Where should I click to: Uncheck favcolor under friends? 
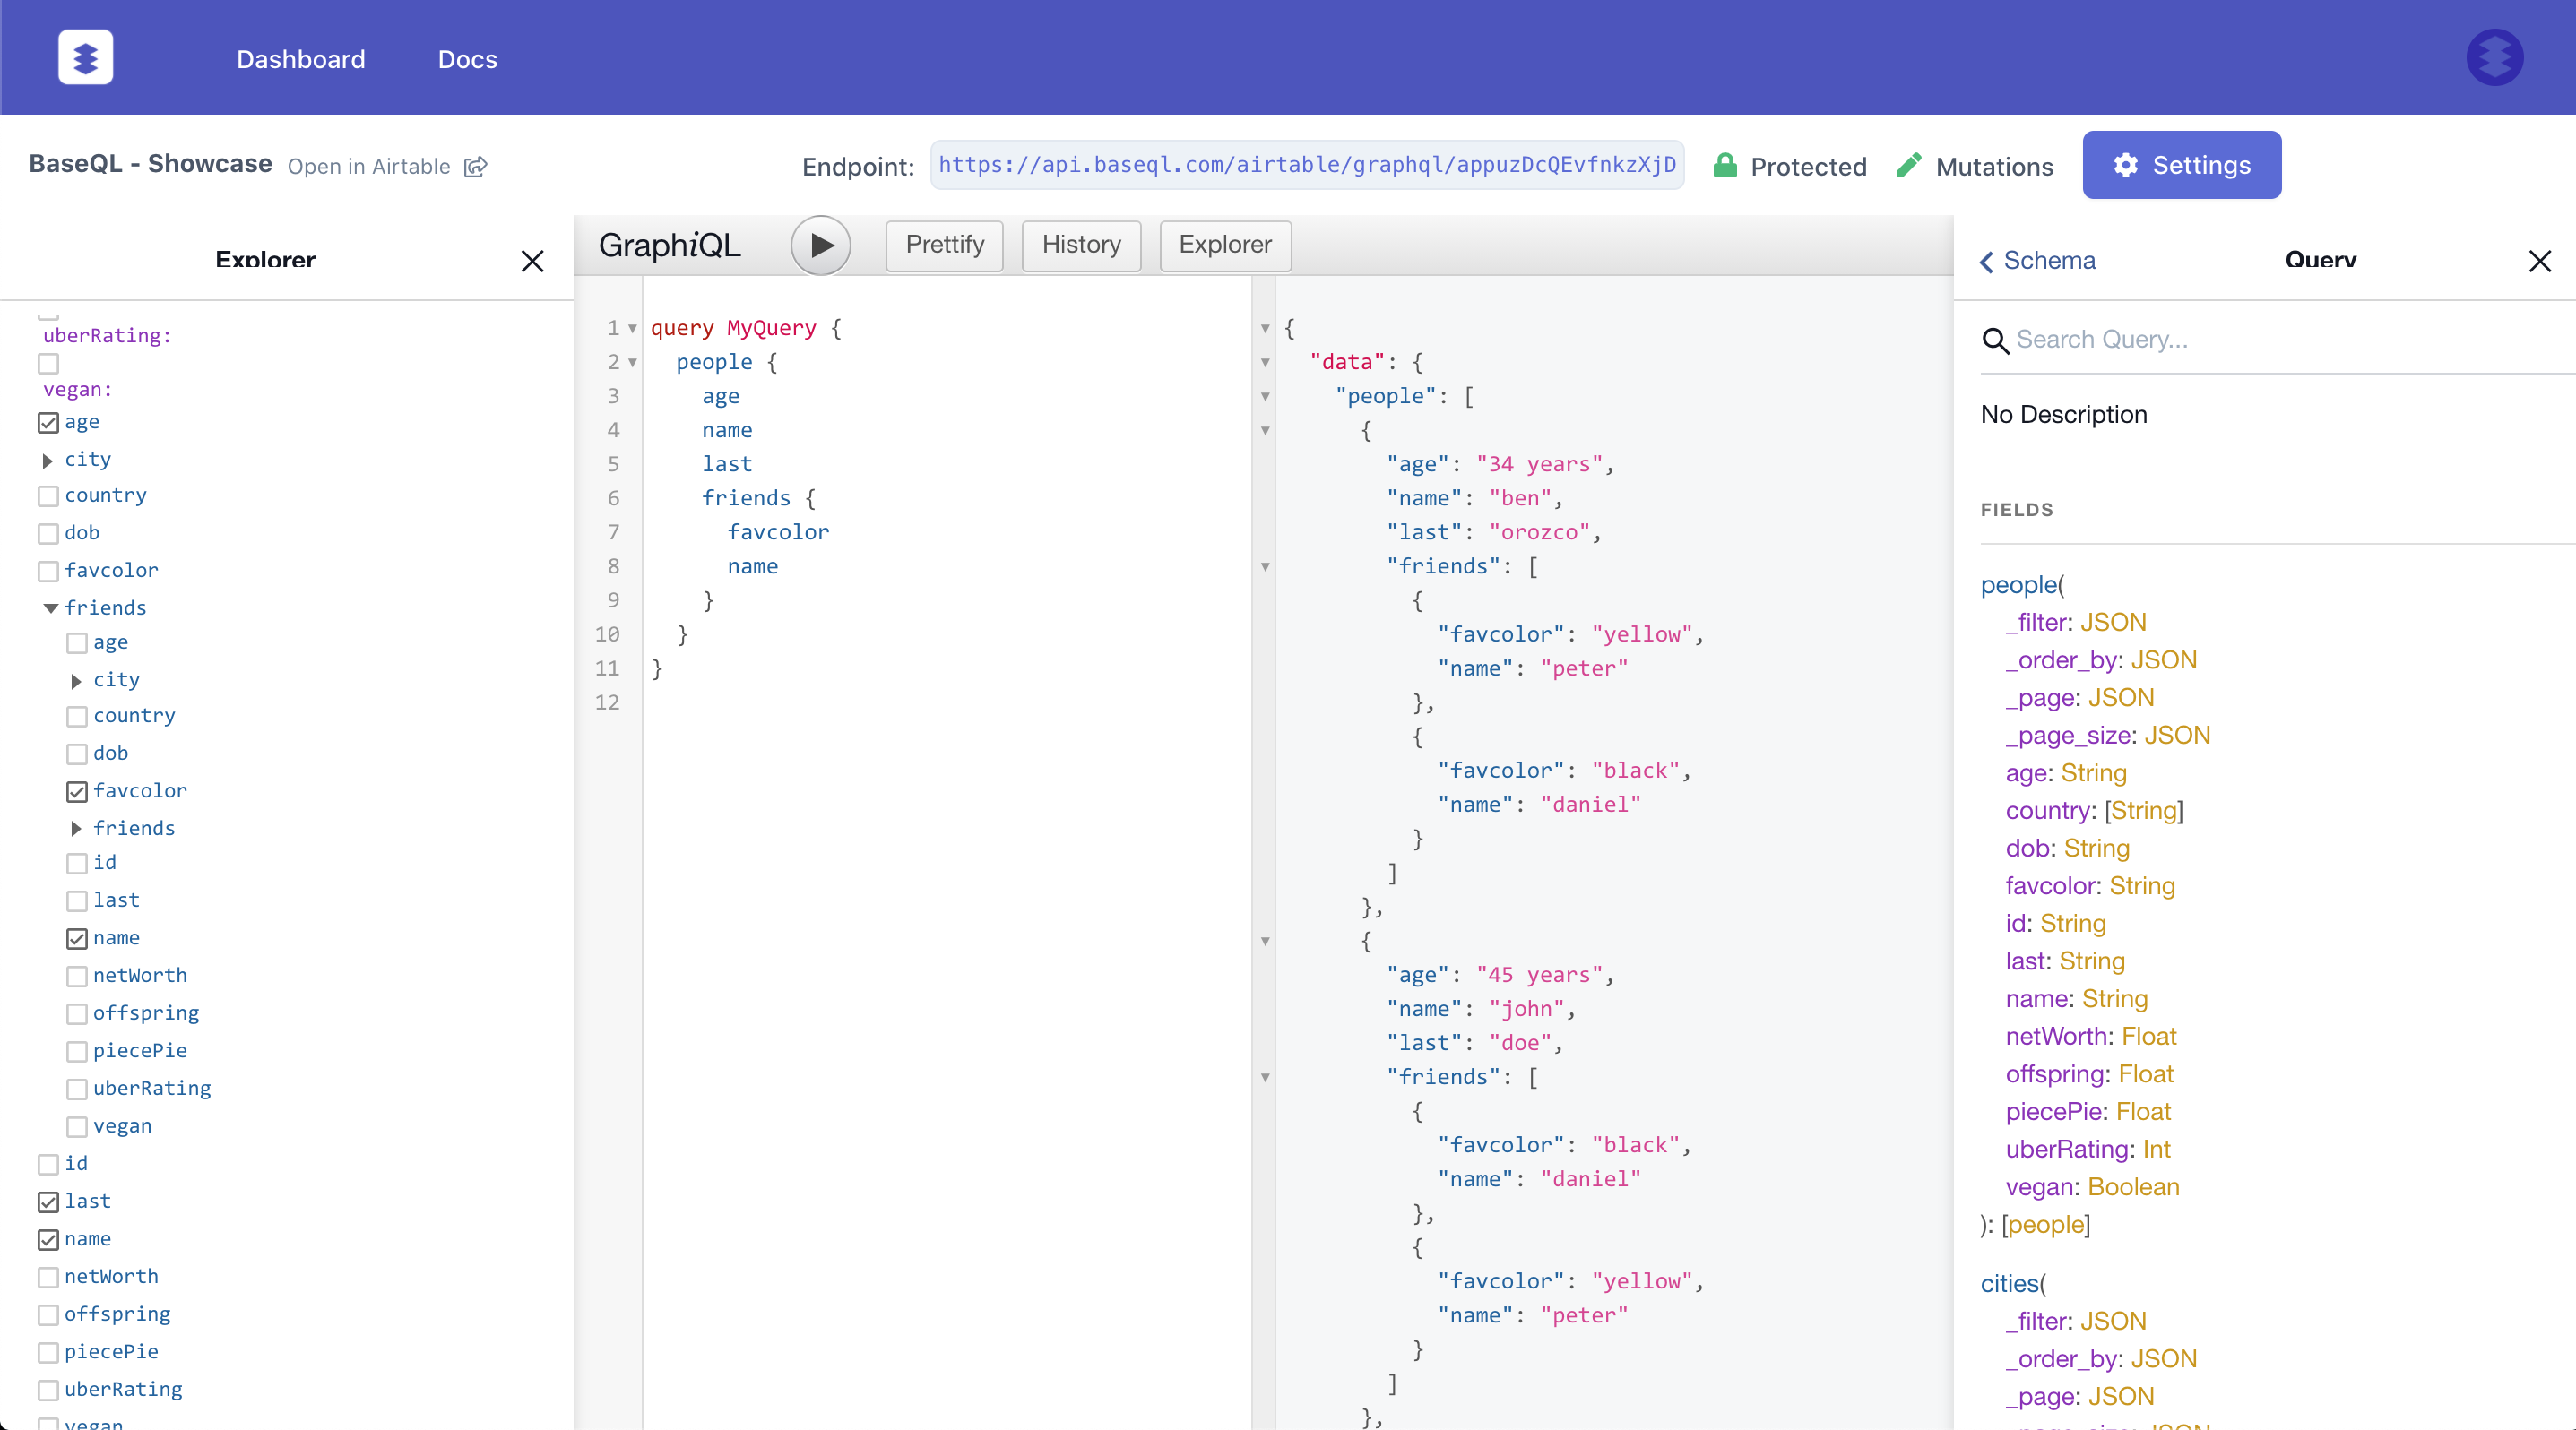(x=77, y=791)
